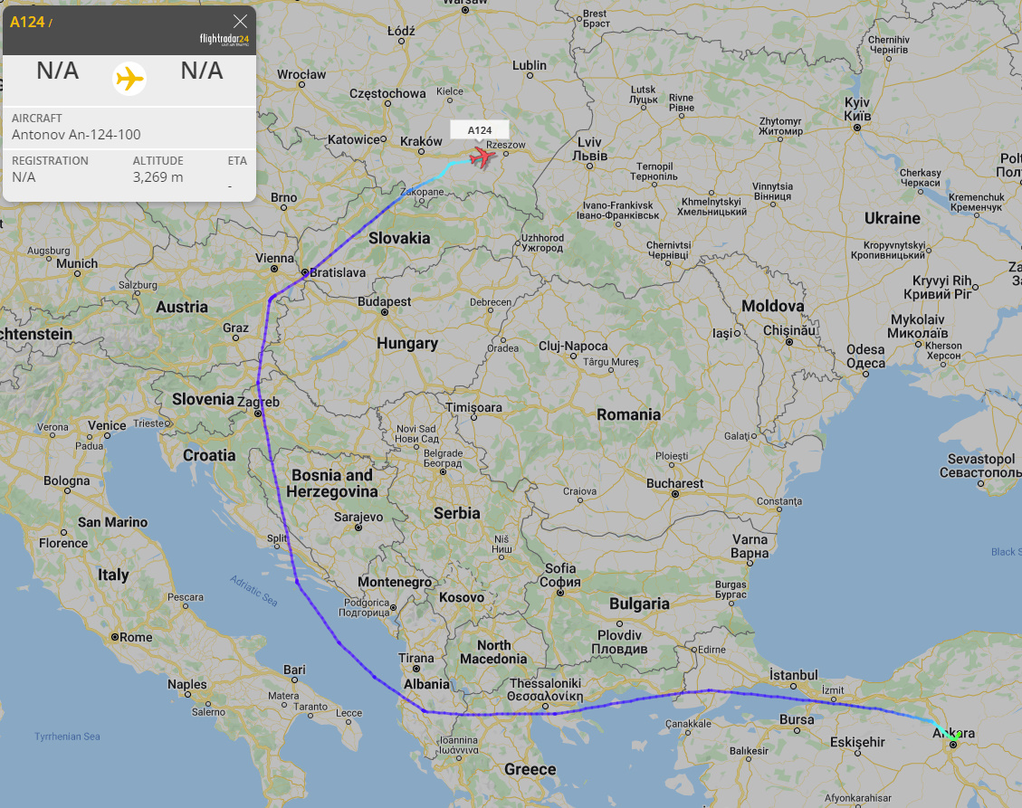Screen dimensions: 1022x808
Task: Click the origin airport N/A field
Action: click(x=57, y=71)
